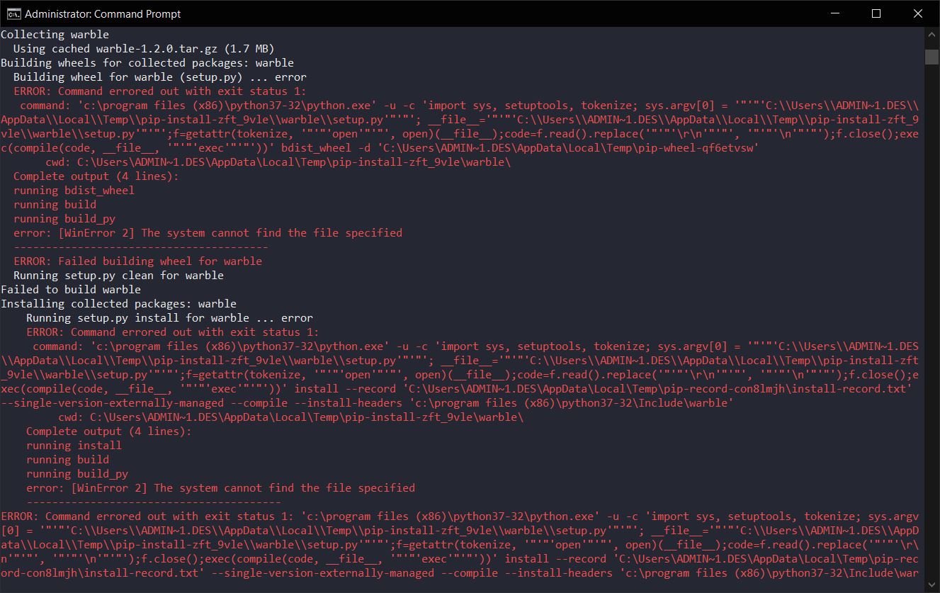Click "Running setup.py clean for warble" line
This screenshot has width=940, height=593.
[118, 275]
